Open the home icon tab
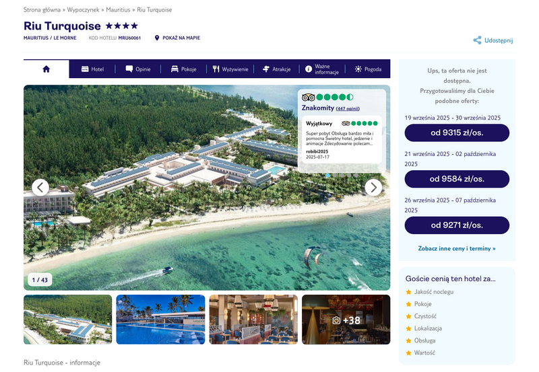 point(46,69)
